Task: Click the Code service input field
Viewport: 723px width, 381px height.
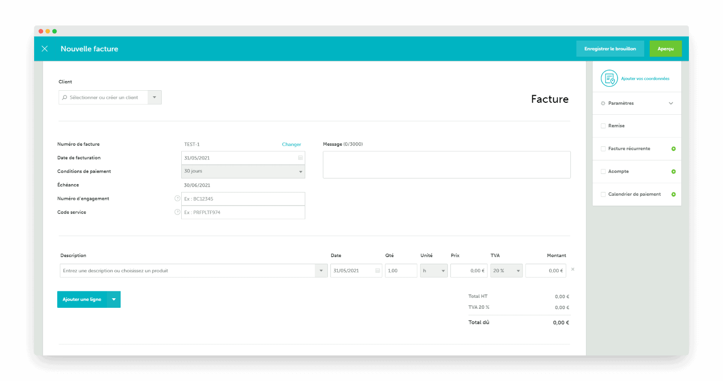Action: pyautogui.click(x=243, y=212)
